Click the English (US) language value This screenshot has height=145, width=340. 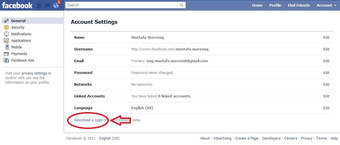(142, 108)
